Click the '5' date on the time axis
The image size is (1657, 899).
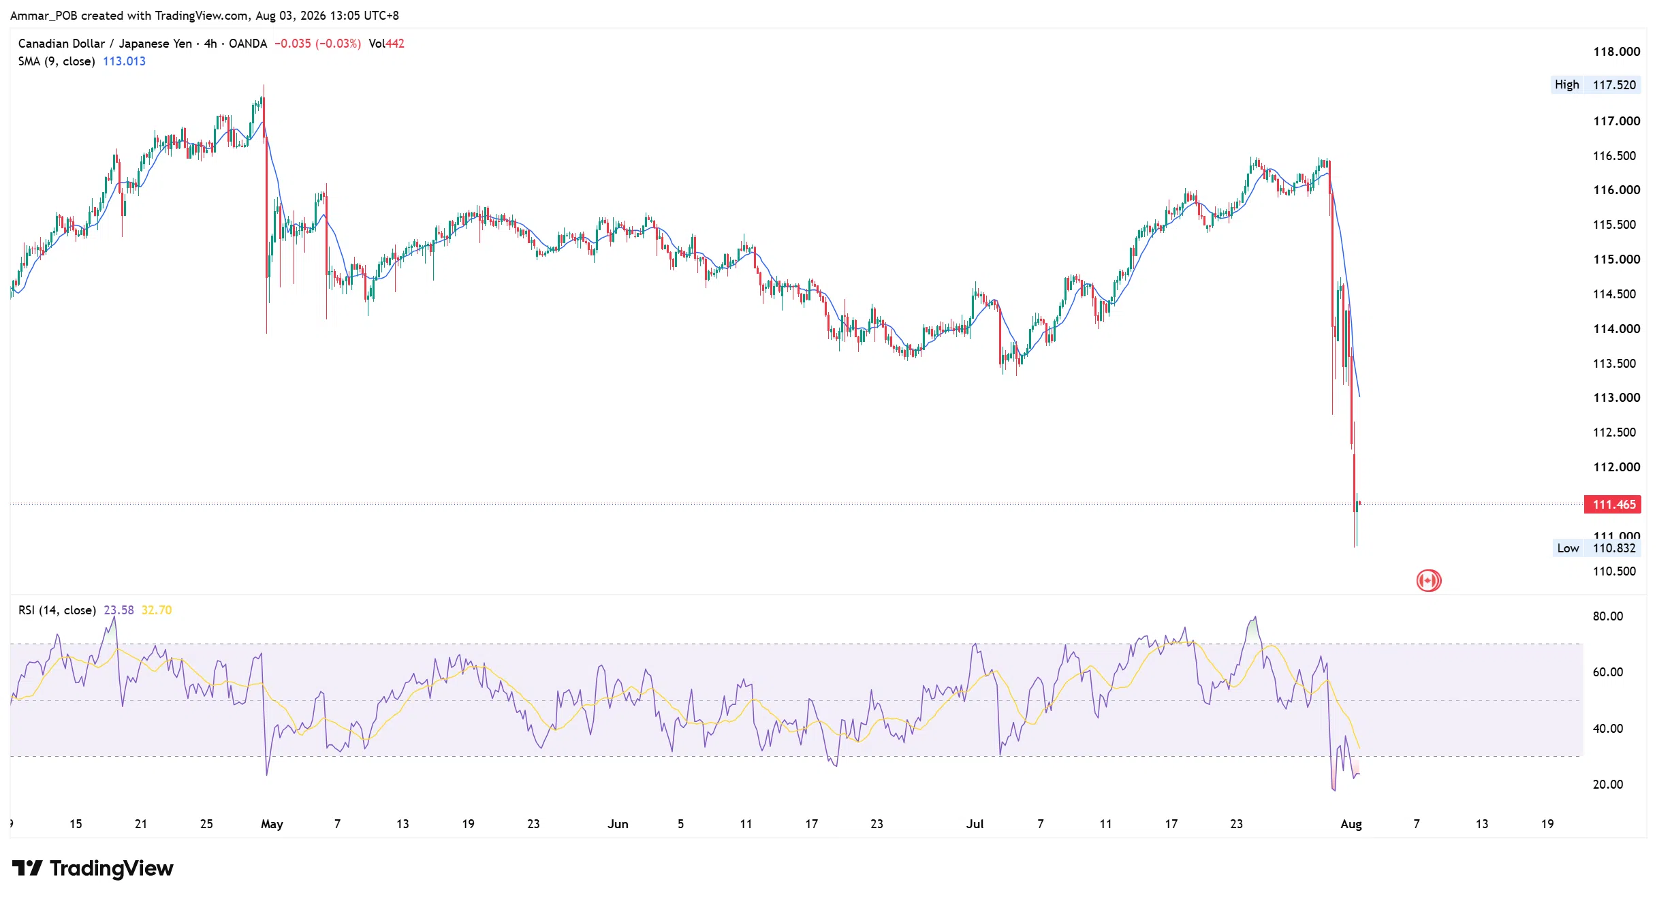680,824
